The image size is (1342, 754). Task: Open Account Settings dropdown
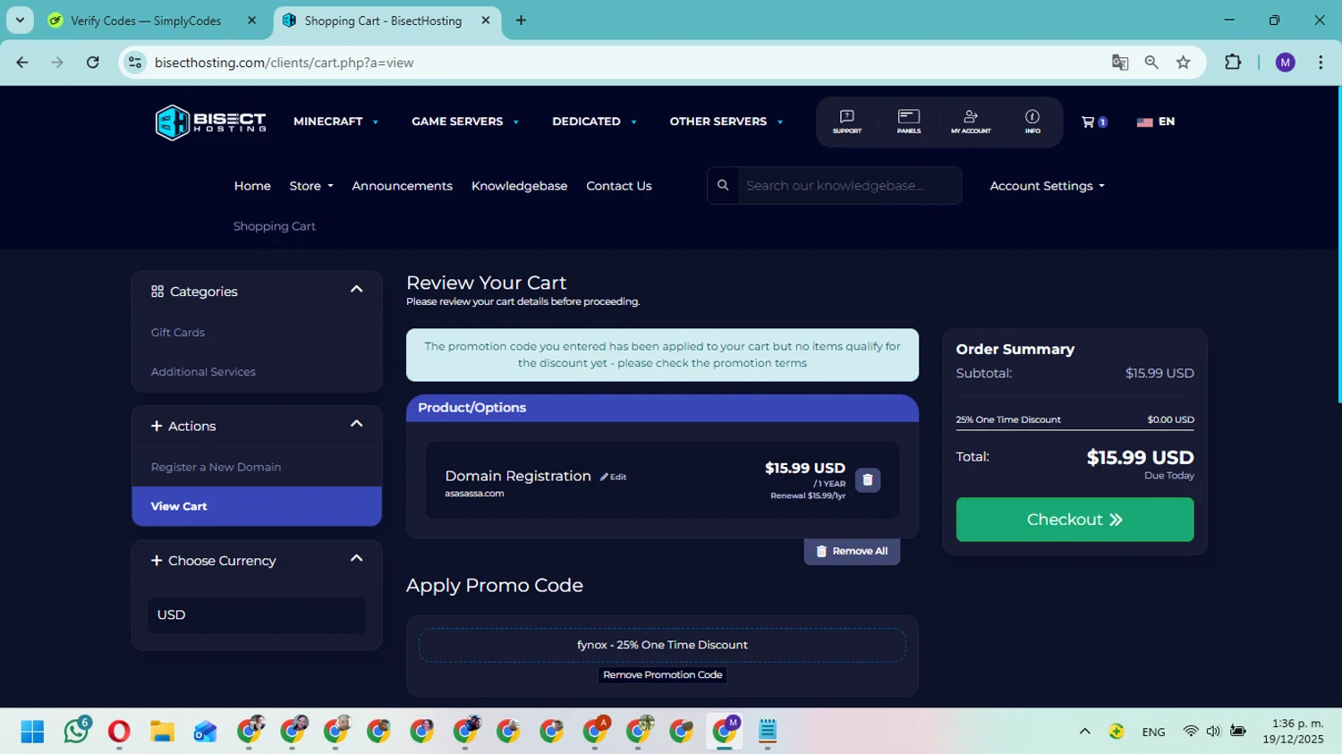click(x=1047, y=186)
